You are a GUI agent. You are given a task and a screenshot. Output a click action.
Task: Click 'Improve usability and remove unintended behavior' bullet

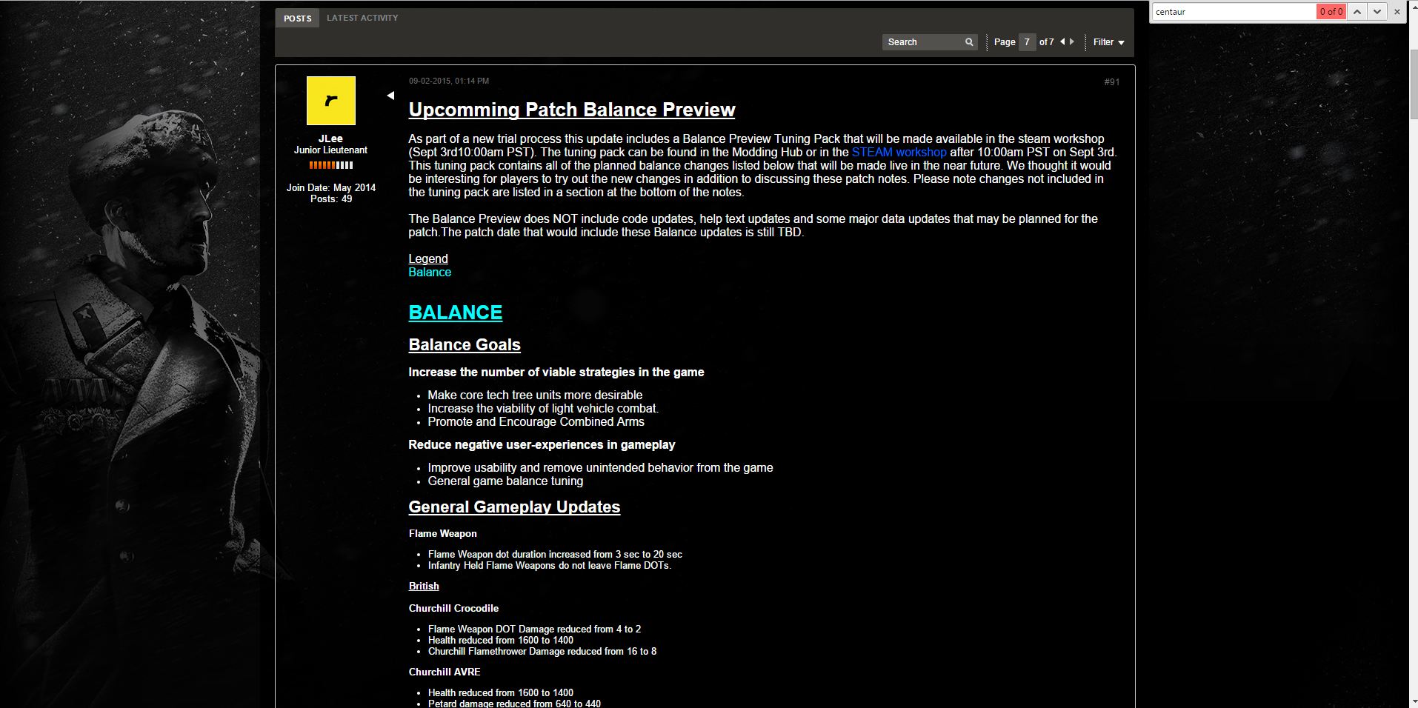point(600,468)
